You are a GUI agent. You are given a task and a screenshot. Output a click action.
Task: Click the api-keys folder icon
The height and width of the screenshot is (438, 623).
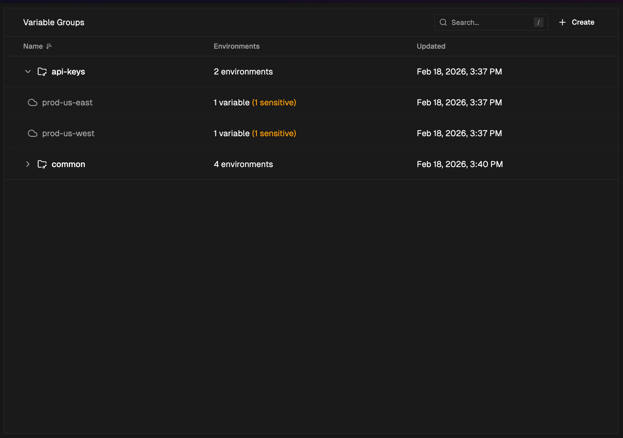(x=42, y=72)
